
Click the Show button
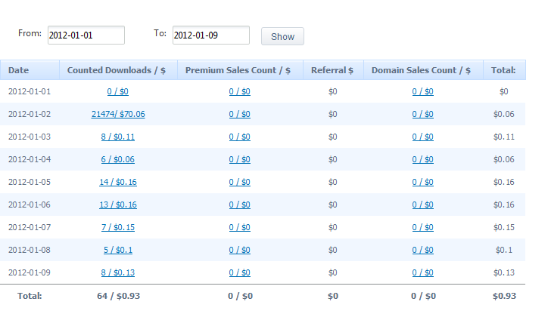click(282, 36)
